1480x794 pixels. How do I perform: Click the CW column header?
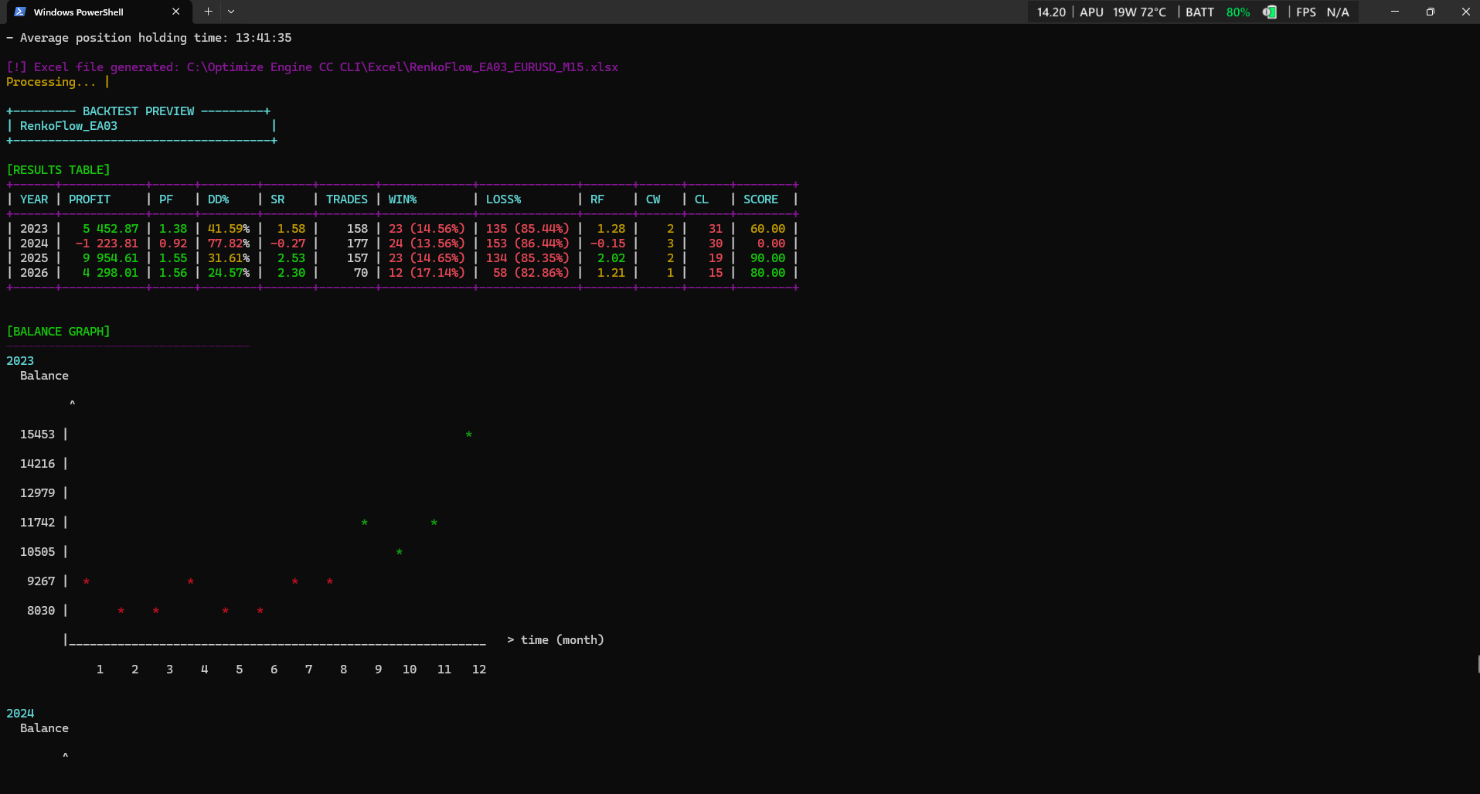(653, 199)
